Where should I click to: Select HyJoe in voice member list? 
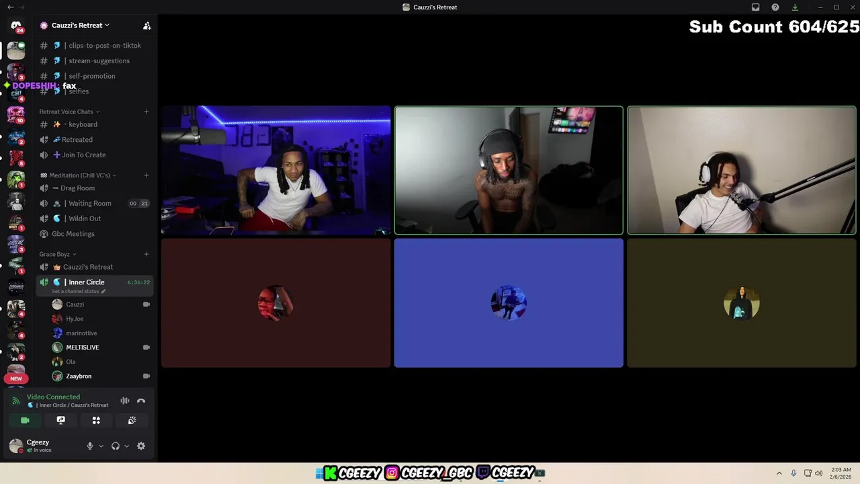click(101, 319)
